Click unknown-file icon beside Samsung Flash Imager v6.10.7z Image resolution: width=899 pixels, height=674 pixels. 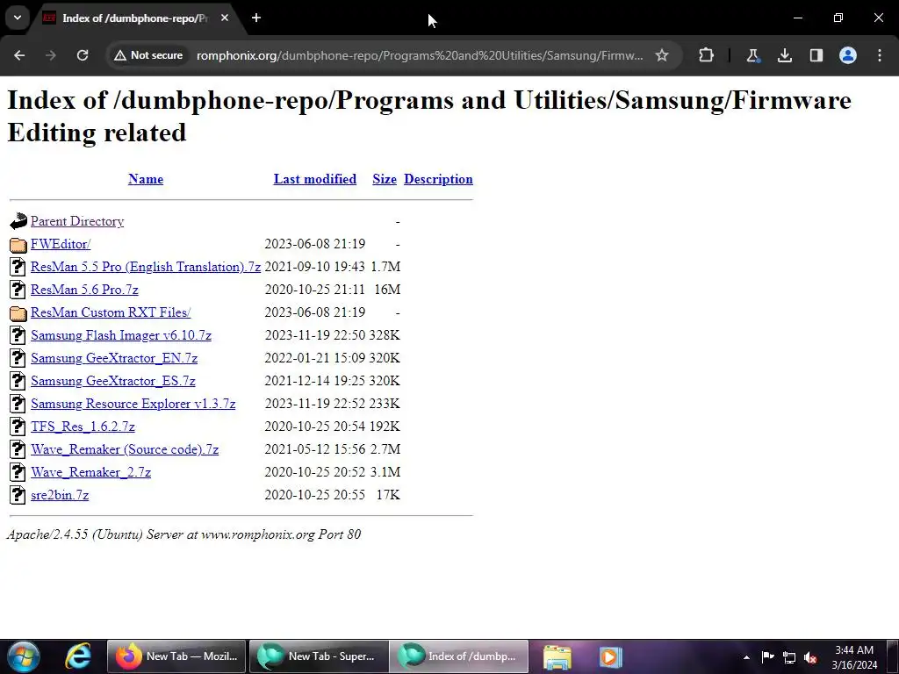(18, 335)
